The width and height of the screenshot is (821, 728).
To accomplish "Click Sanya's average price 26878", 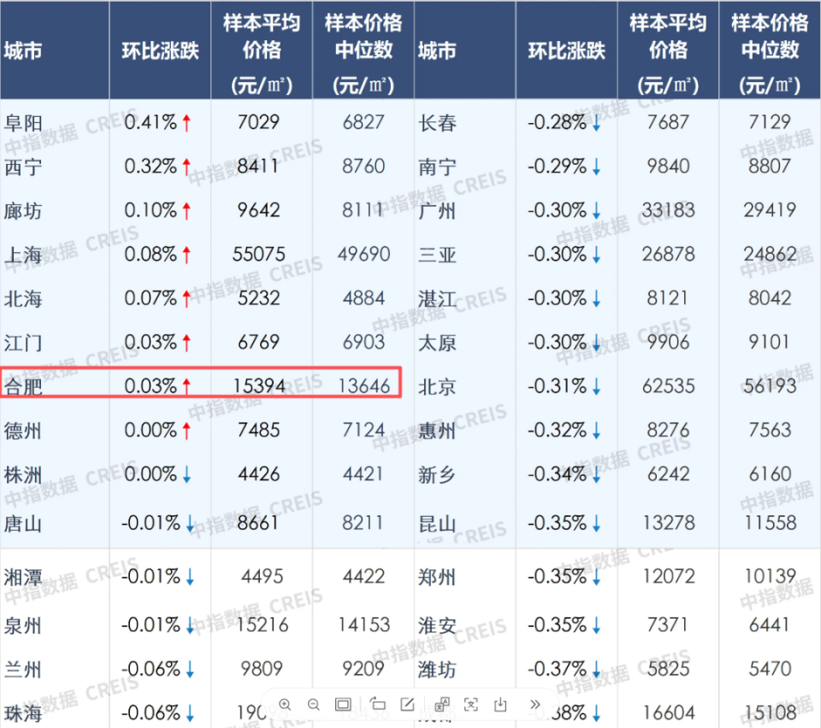I will pyautogui.click(x=669, y=254).
